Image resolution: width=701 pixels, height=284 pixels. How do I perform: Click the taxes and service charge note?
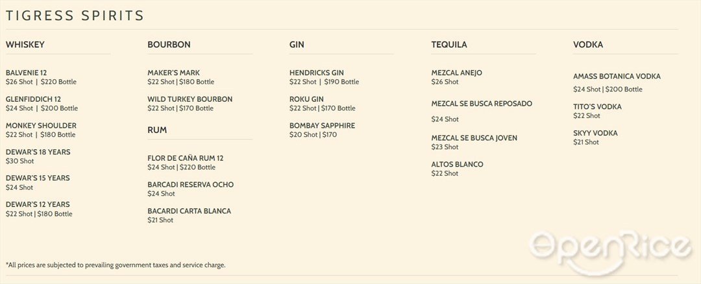coord(116,265)
